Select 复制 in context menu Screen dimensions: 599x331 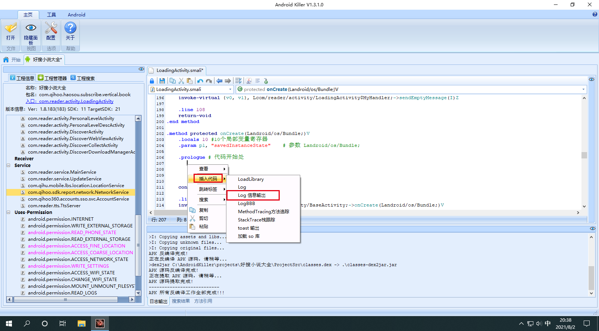point(208,210)
